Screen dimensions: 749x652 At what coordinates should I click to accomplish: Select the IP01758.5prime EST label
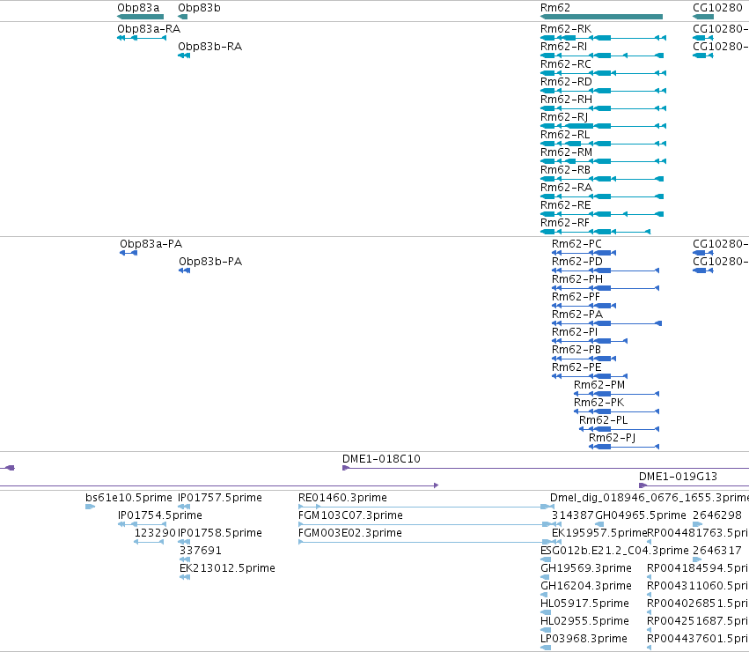[220, 533]
